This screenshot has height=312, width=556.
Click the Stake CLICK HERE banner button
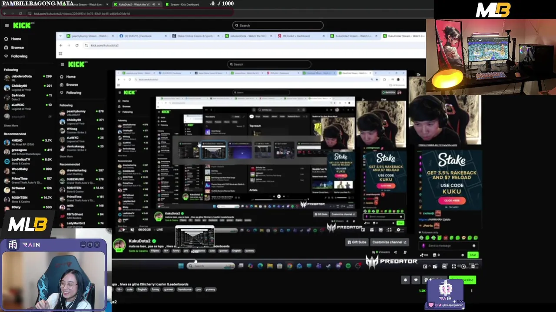click(452, 201)
